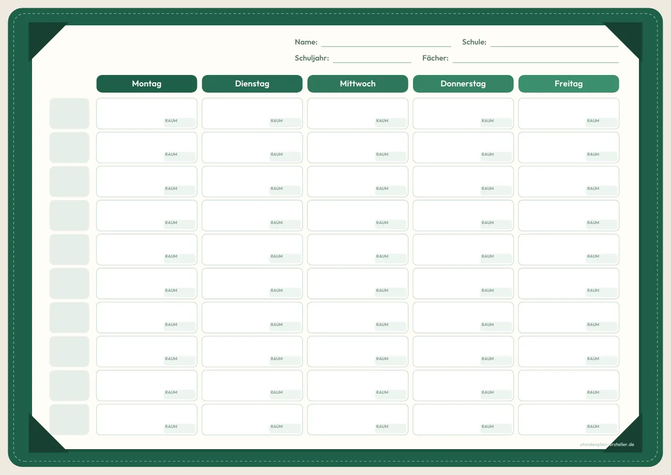Viewport: 671px width, 475px height.
Task: Click the "Schule:" label text
Action: click(x=474, y=42)
